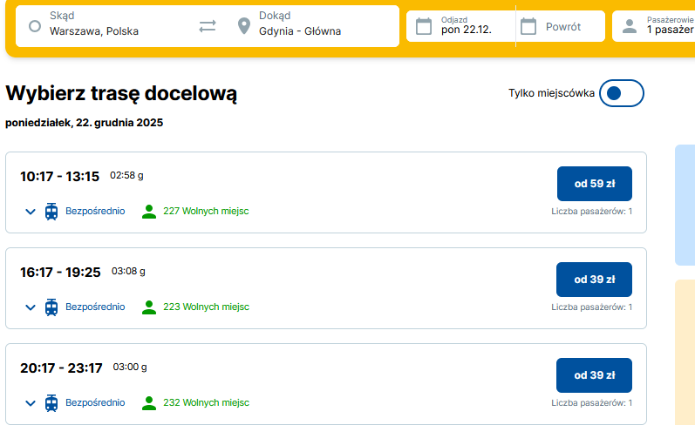695x425 pixels.
Task: Expand details of the 20:17 - 23:17 train
Action: 31,403
